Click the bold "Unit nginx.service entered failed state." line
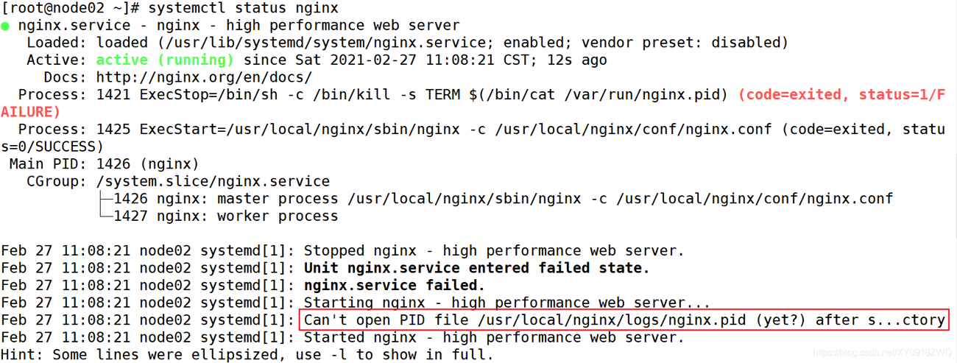This screenshot has height=363, width=957. coord(476,268)
